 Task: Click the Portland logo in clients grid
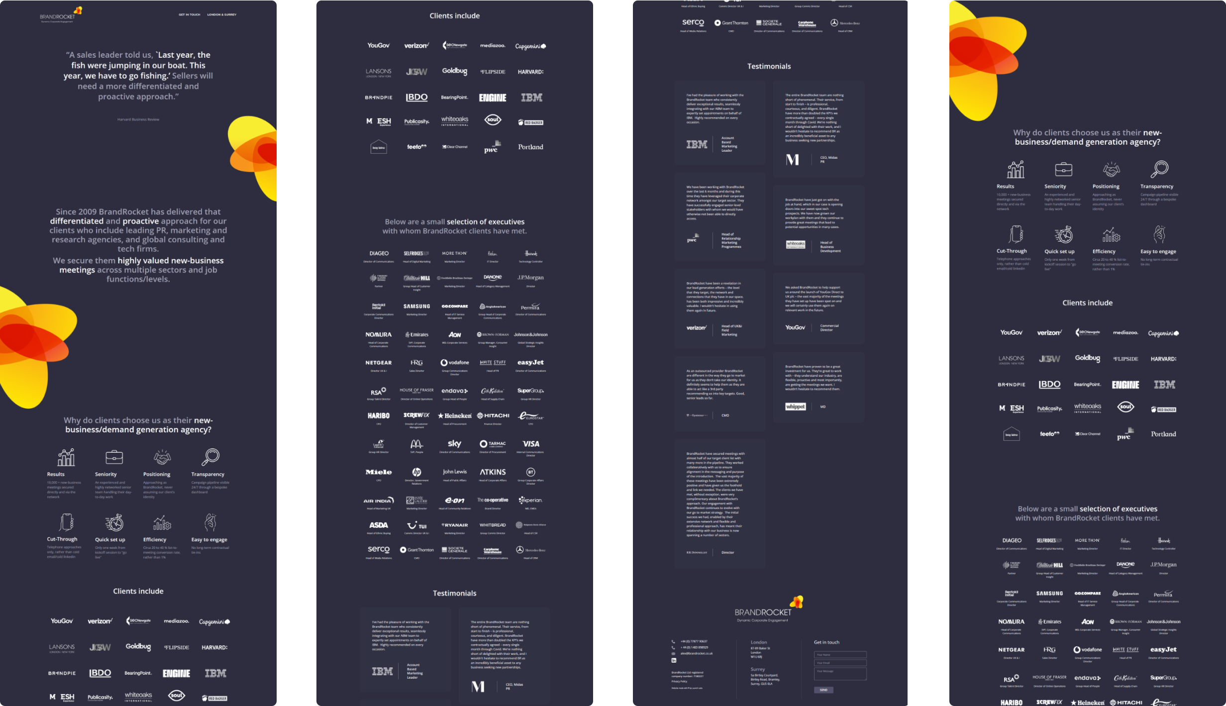click(530, 147)
